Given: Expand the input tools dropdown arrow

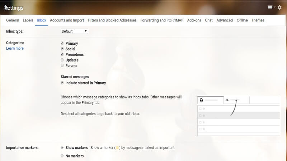Looking at the screenshot, I should tap(274, 7).
